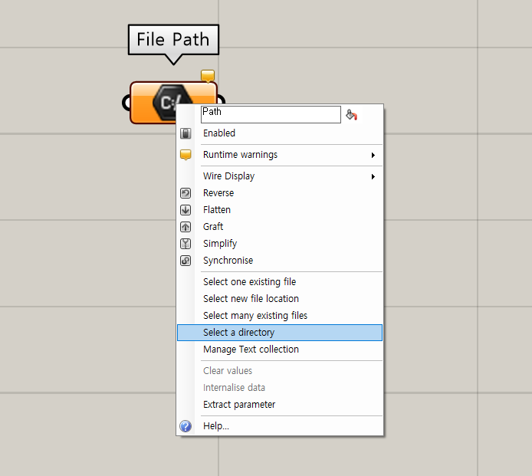Choose Select one existing file

pyautogui.click(x=280, y=281)
